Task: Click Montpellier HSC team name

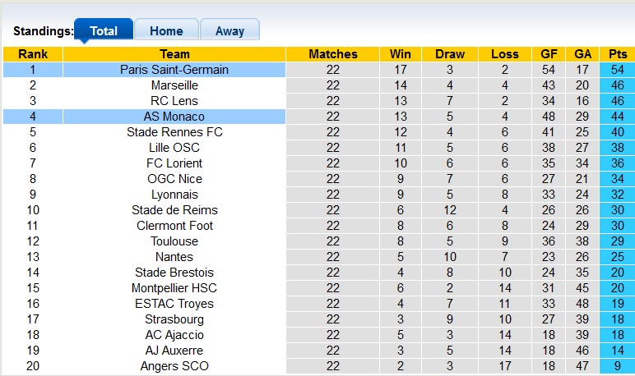Action: (x=174, y=288)
